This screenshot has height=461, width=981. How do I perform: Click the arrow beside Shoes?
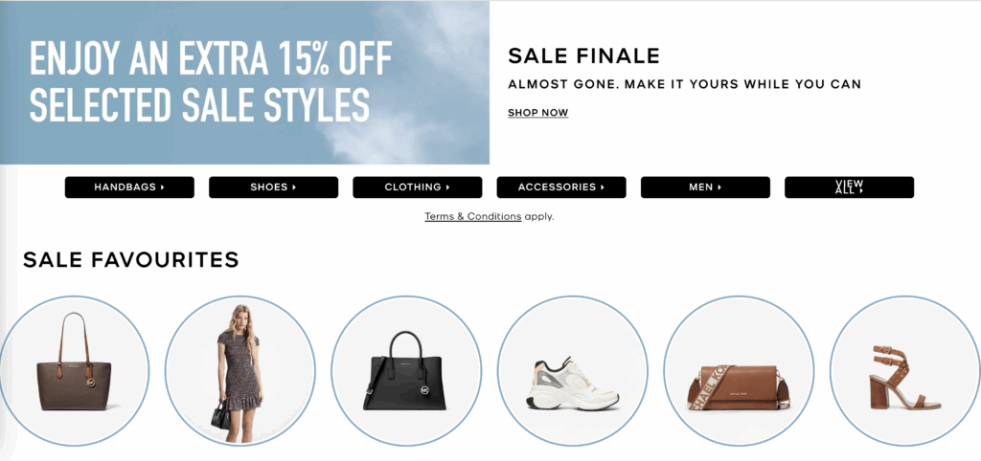coord(294,187)
